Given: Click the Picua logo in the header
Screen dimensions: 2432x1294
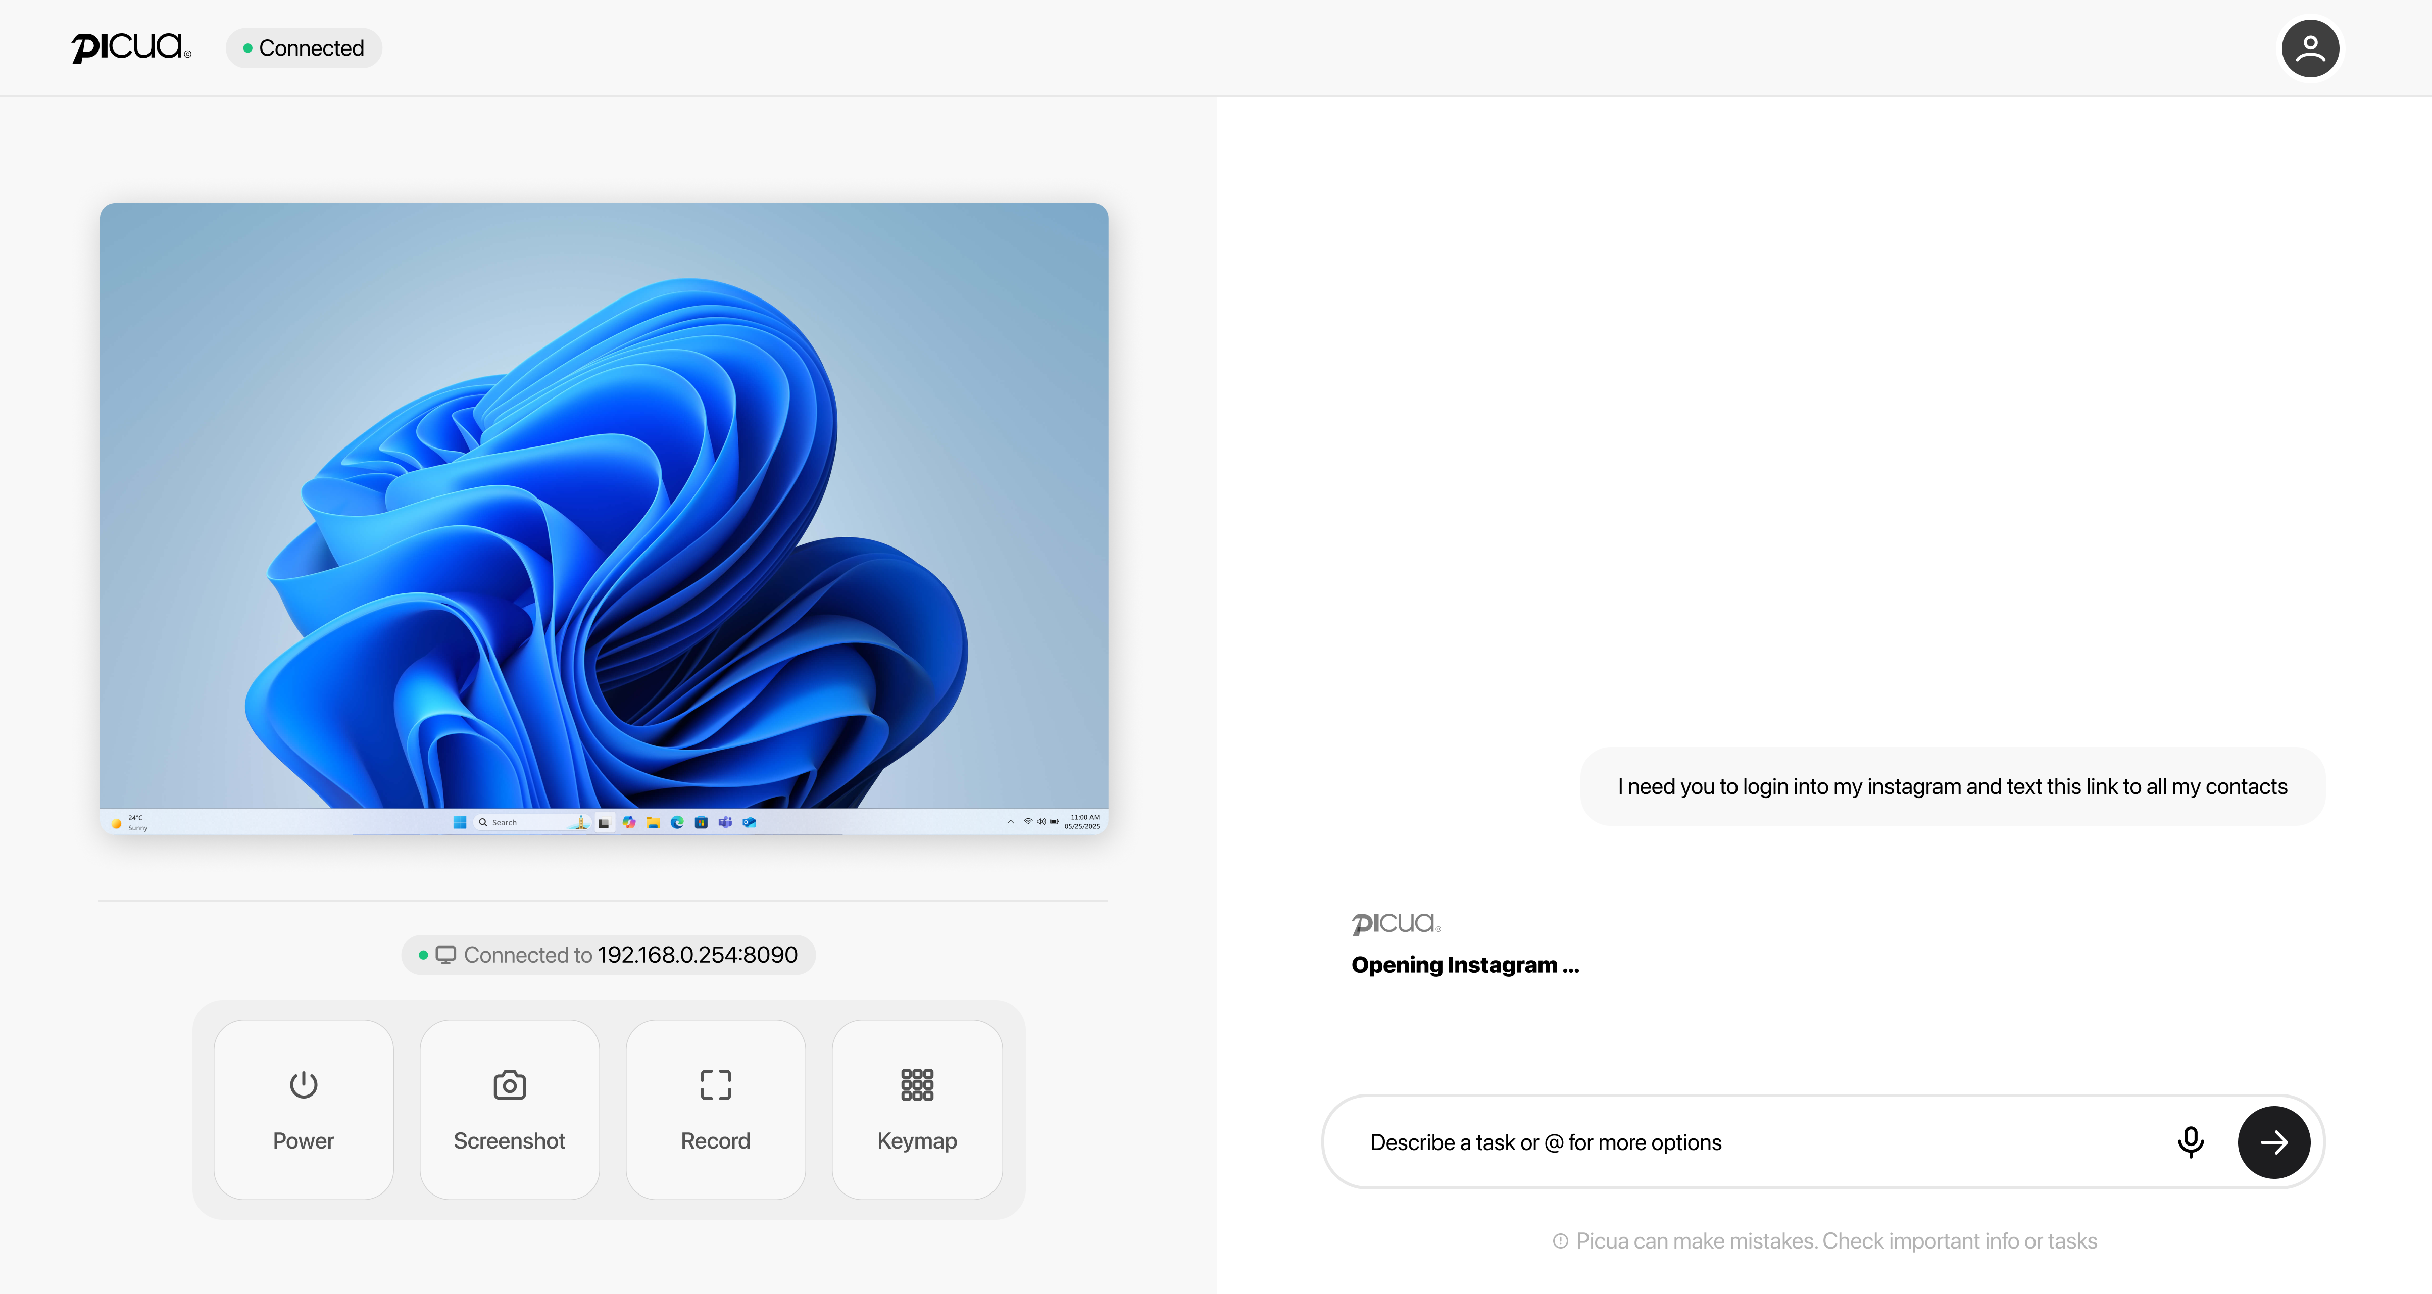Looking at the screenshot, I should click(130, 47).
